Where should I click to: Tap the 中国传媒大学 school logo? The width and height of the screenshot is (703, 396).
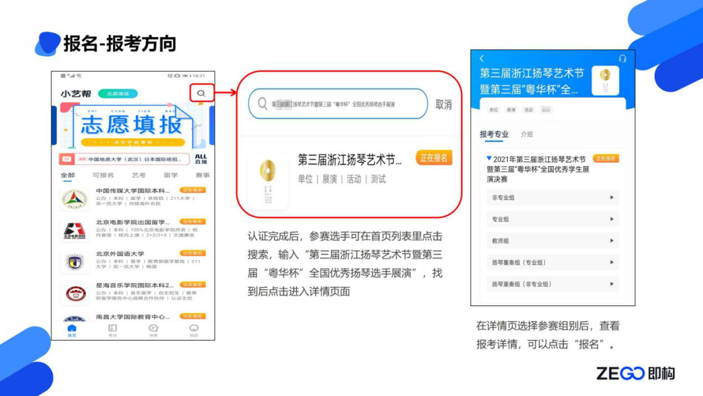pyautogui.click(x=75, y=199)
